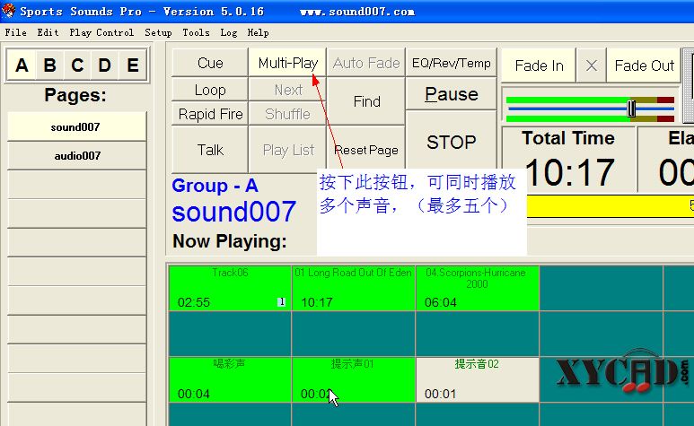Play the 提示音02 sound cell

tap(477, 379)
